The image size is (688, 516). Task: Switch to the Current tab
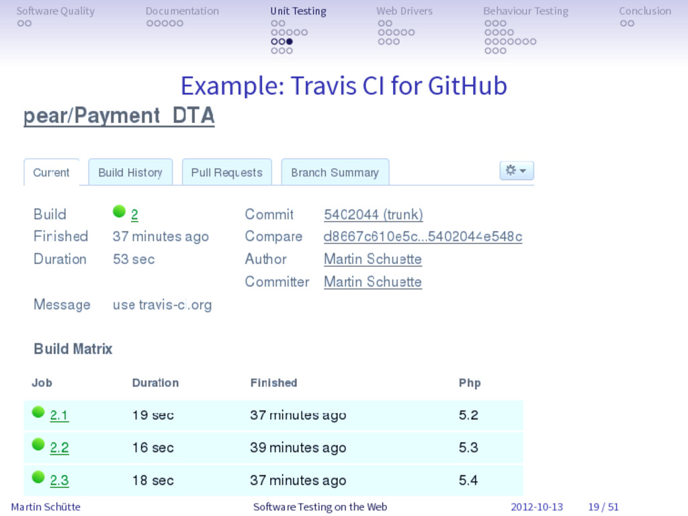click(x=51, y=173)
